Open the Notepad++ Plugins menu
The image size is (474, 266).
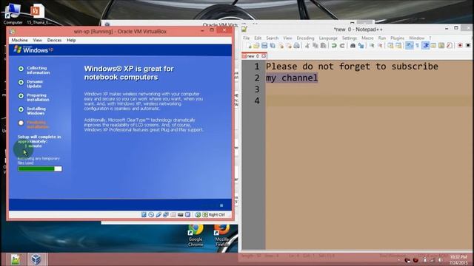point(397,38)
